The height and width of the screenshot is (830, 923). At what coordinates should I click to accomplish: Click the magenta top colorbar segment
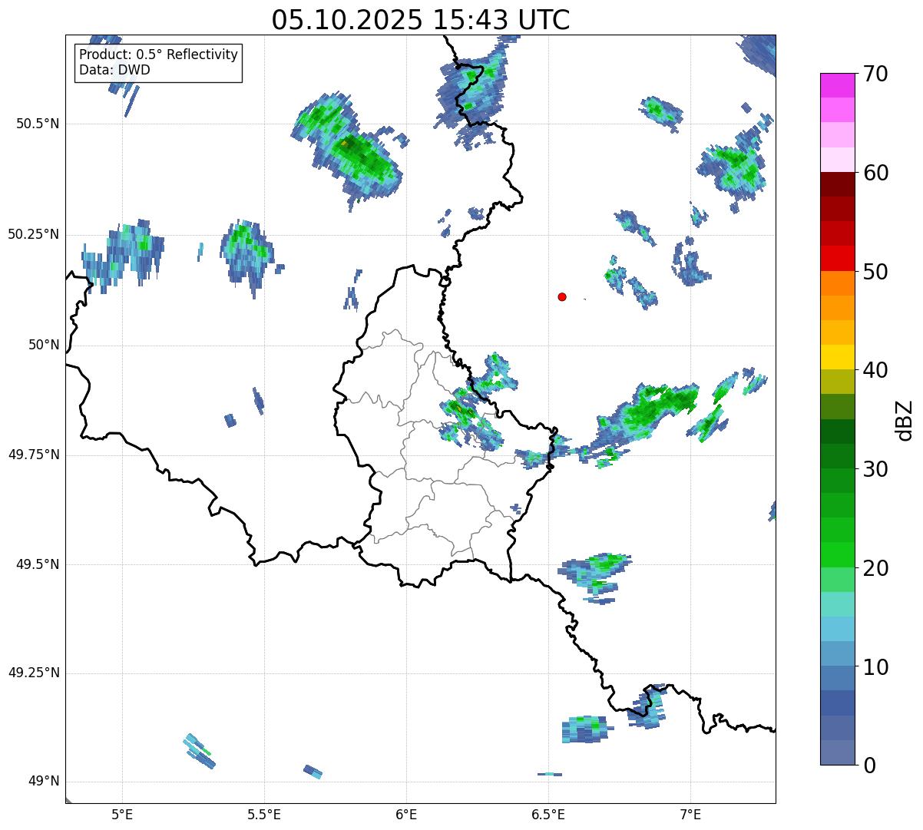[x=837, y=85]
